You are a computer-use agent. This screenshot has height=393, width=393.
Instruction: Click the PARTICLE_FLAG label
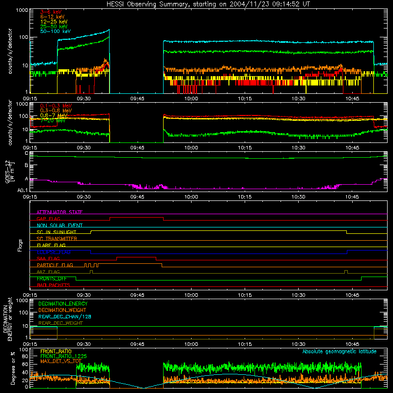[x=55, y=265]
